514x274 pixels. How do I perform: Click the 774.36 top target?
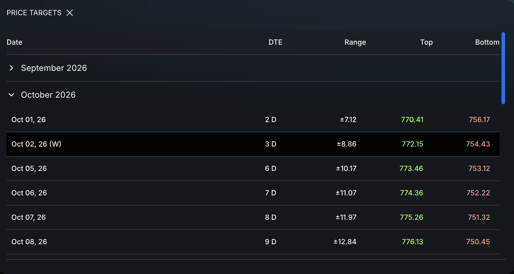(x=411, y=193)
